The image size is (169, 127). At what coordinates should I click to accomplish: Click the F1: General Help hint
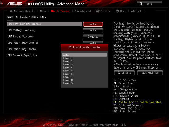[x=124, y=93]
